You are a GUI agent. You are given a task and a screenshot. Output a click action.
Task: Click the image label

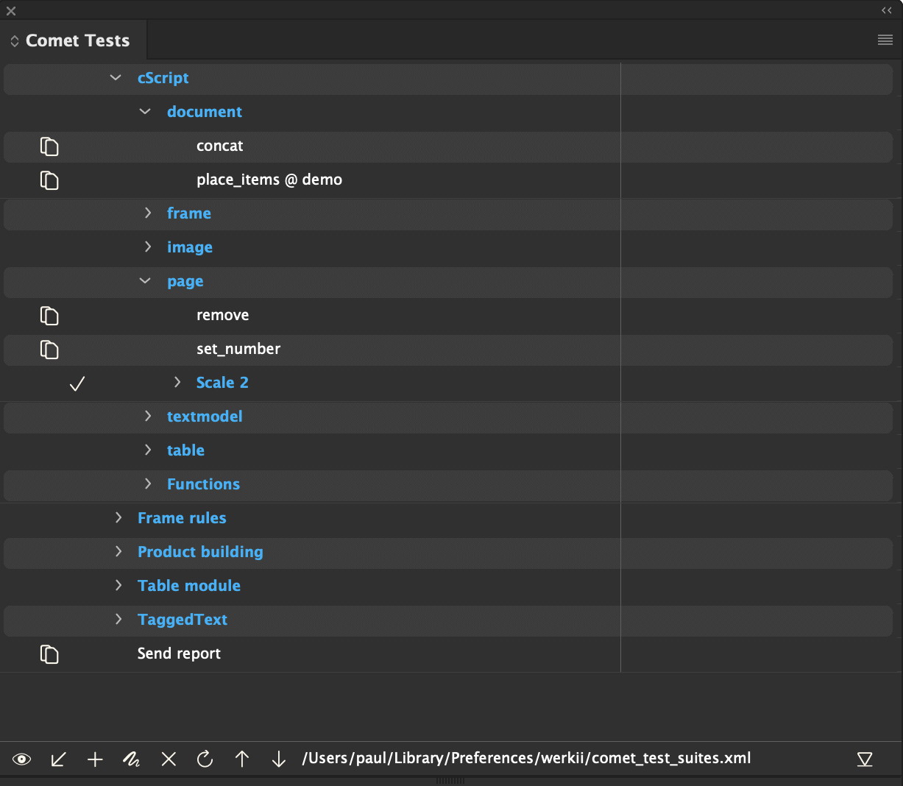[x=189, y=248]
